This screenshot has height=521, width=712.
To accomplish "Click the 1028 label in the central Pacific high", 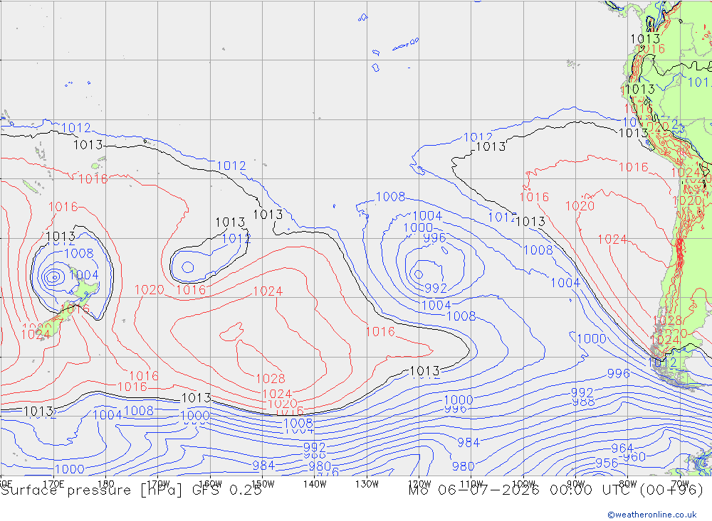I will click(x=271, y=379).
